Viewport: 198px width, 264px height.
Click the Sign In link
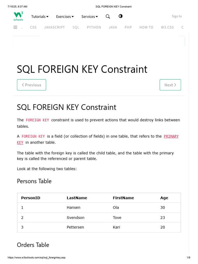177,16
